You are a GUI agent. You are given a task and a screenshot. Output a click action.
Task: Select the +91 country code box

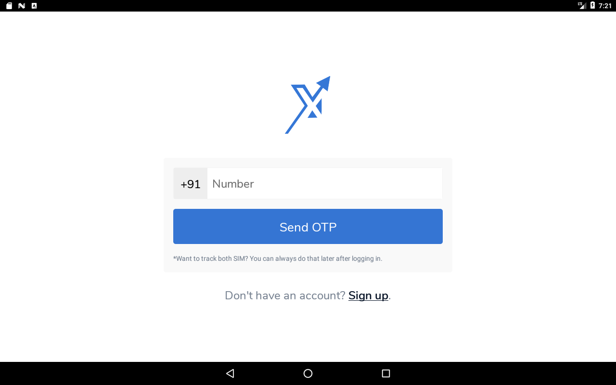pos(191,183)
